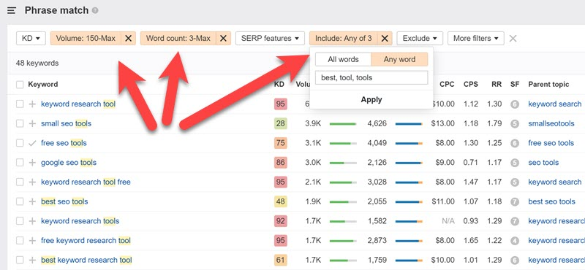Tick the checkbox for best keyword research tool
Viewport: 585px width, 270px height.
(20, 260)
